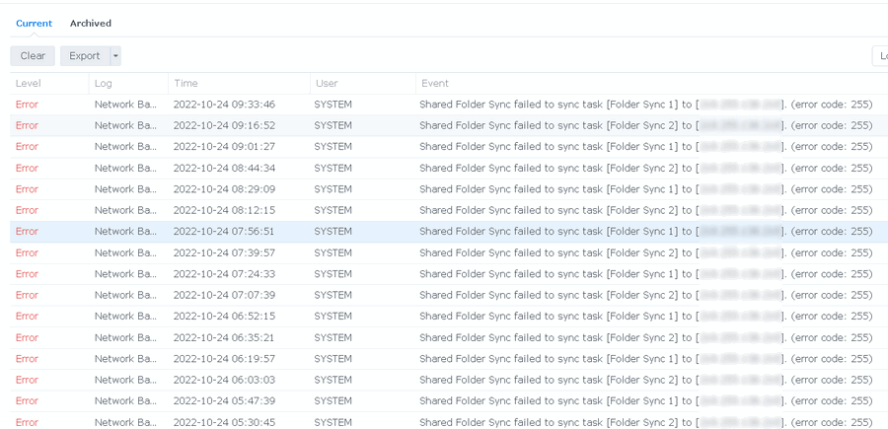Click the highlighted row at 07:56:51

[x=224, y=232]
